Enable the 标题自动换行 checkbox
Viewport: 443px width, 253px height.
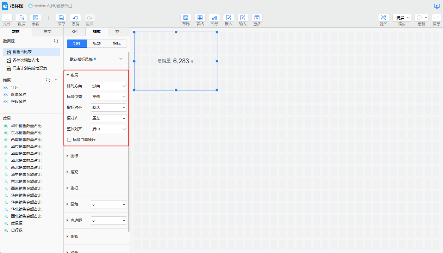point(69,140)
